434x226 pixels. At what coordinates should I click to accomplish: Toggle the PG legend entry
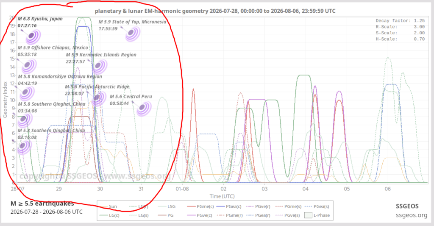[x=166, y=215]
